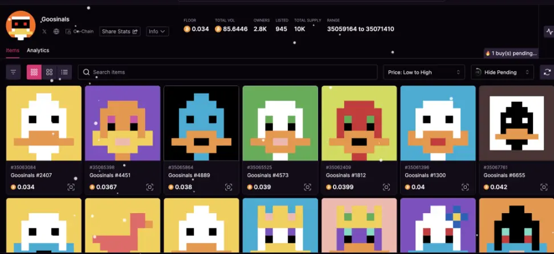Click the 1 buy(s) pending notification

pyautogui.click(x=511, y=53)
